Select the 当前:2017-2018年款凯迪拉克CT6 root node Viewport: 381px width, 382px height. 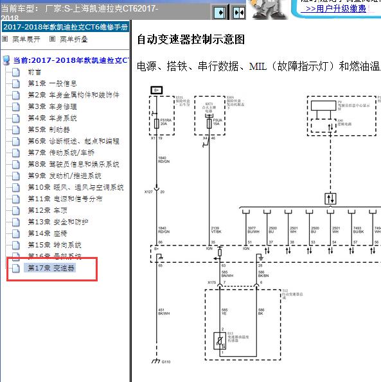[x=71, y=60]
